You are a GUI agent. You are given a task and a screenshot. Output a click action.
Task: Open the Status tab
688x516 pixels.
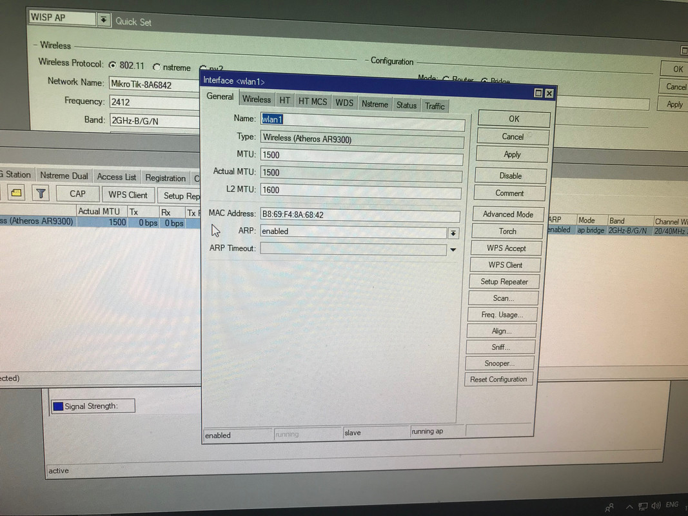(x=406, y=105)
